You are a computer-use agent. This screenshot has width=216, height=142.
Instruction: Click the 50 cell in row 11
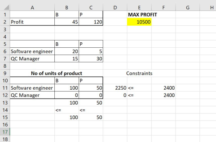(x=91, y=88)
